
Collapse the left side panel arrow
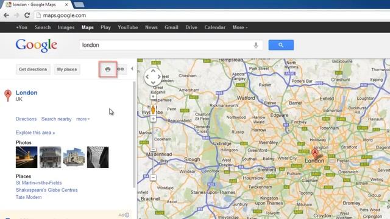coord(132,69)
